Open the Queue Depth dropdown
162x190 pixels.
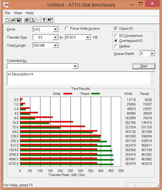pyautogui.click(x=152, y=54)
